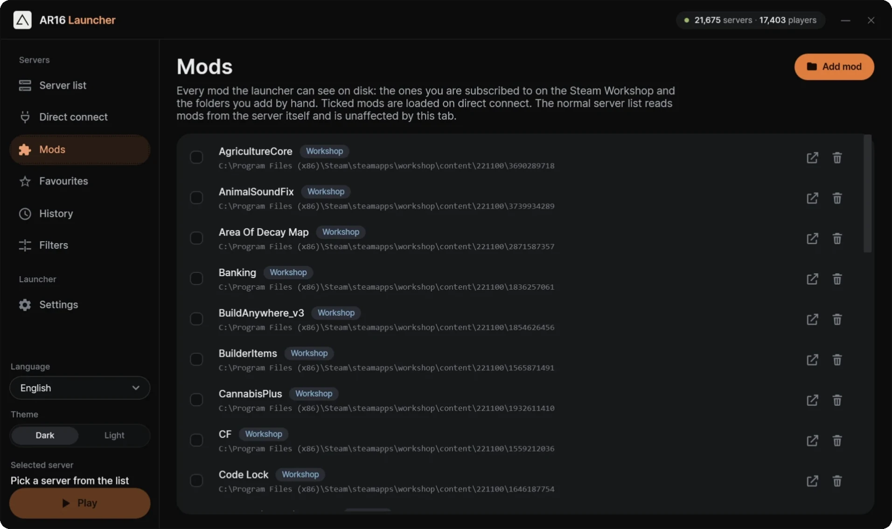
Task: Remove the BuilderItems mod
Action: click(837, 360)
